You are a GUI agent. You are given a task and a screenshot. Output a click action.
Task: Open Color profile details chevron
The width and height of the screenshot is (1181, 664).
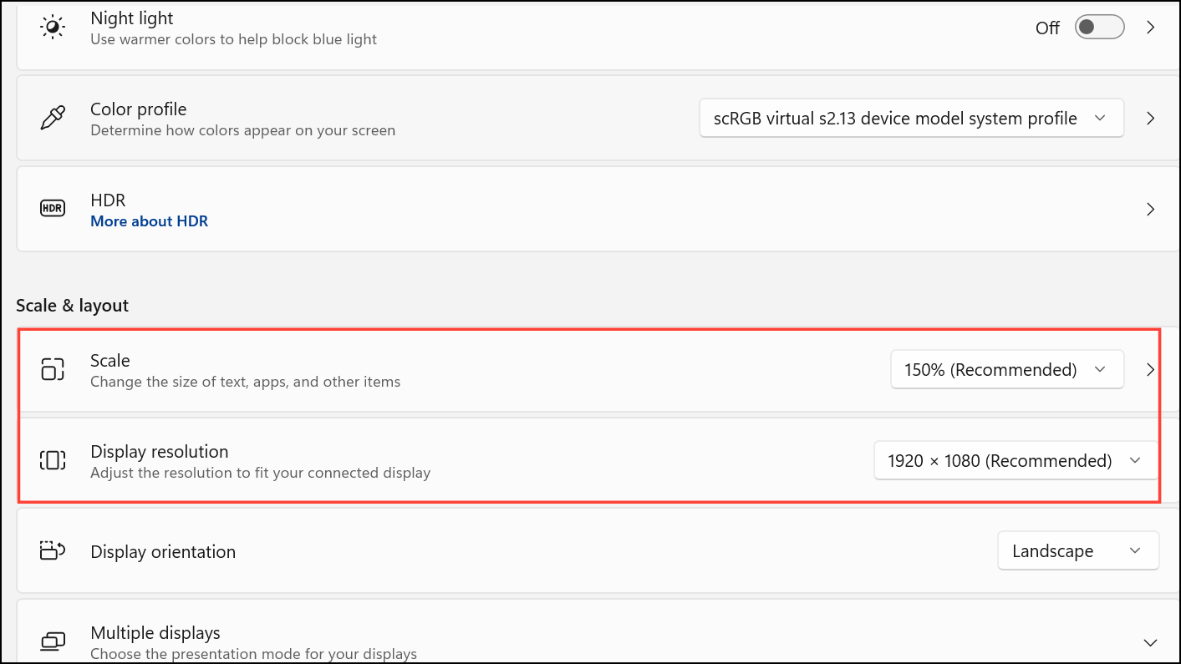1151,119
